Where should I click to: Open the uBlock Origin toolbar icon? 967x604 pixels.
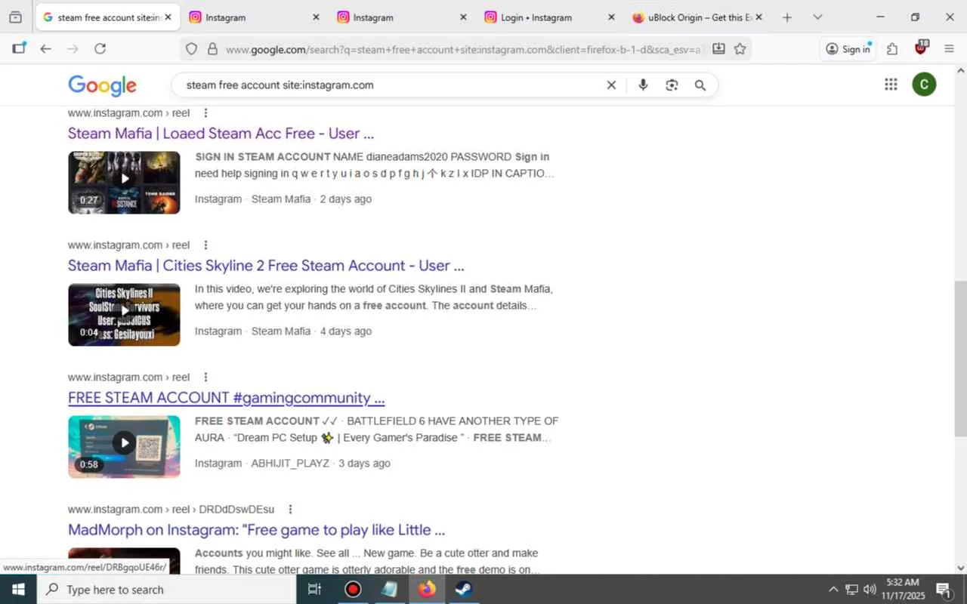921,49
